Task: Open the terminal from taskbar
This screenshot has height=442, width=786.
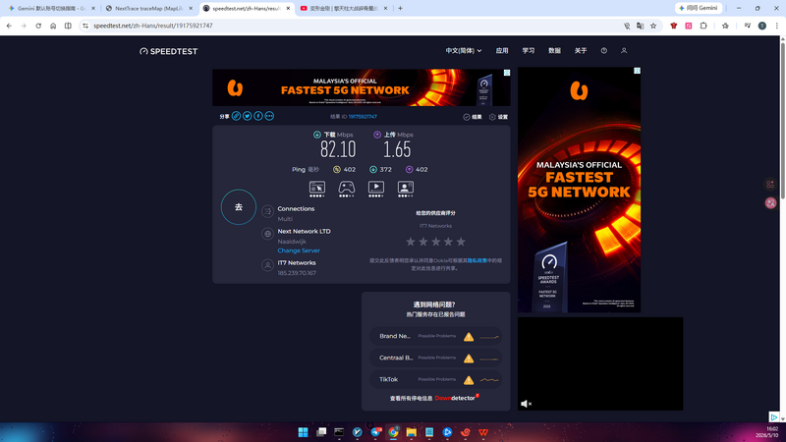Action: click(339, 432)
